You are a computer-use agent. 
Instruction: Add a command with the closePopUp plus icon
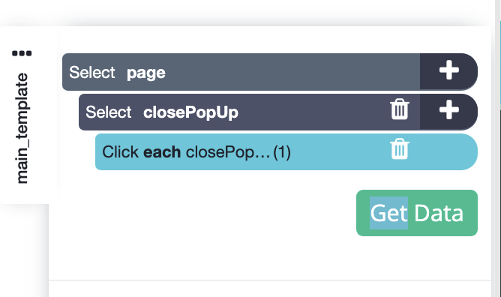point(449,110)
